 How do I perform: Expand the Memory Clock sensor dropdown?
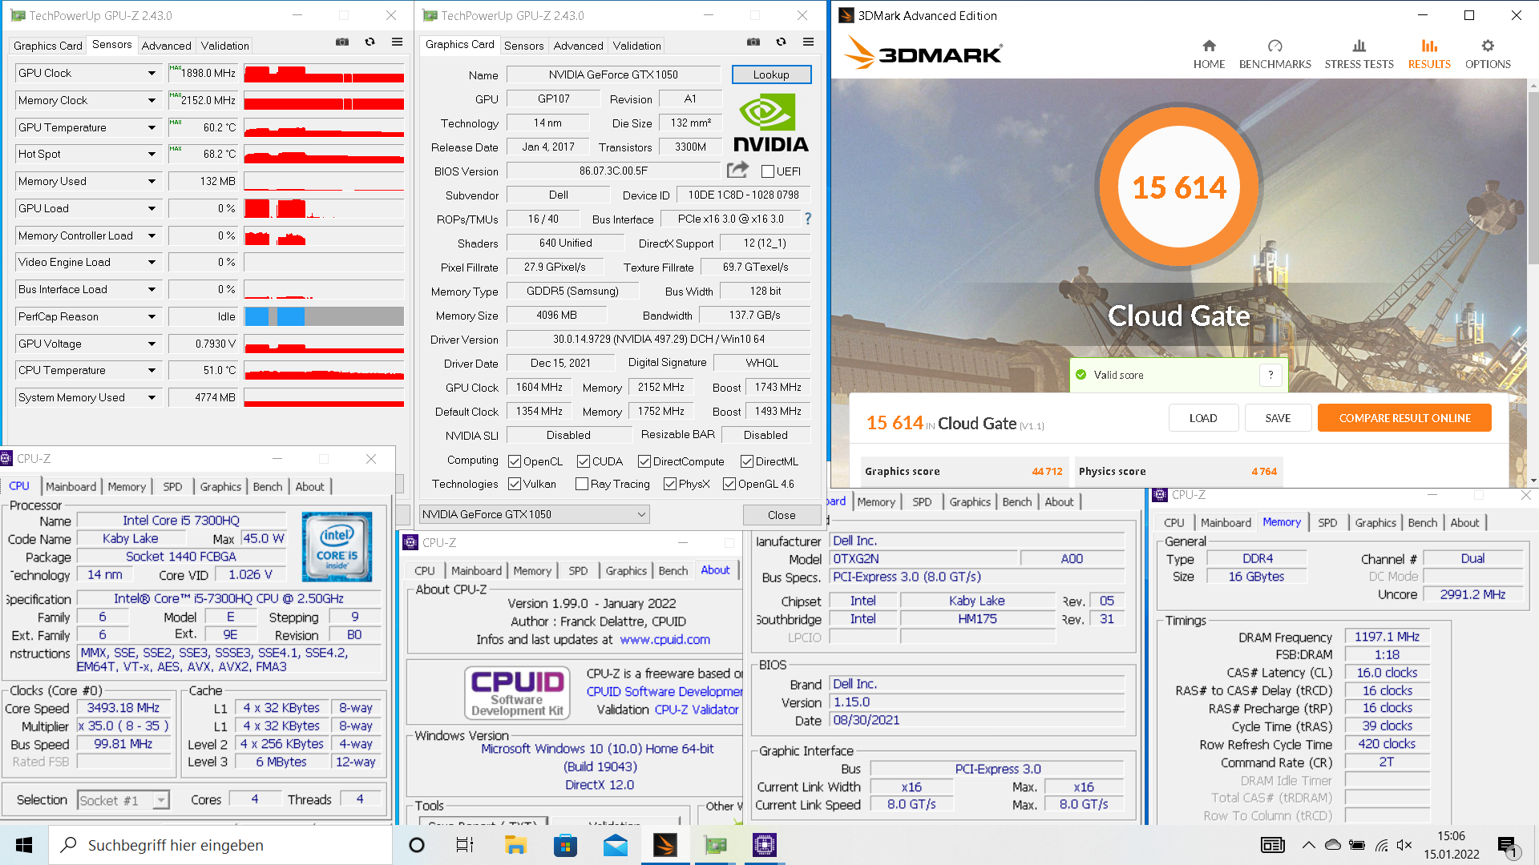tap(151, 100)
